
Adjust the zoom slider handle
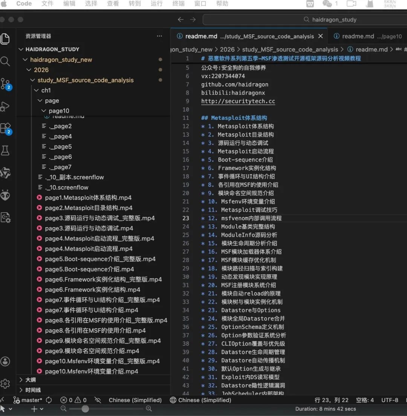click(x=85, y=409)
